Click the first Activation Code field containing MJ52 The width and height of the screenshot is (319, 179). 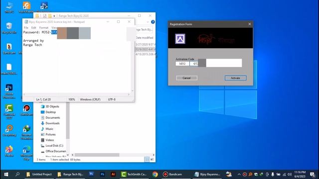[x=182, y=64]
